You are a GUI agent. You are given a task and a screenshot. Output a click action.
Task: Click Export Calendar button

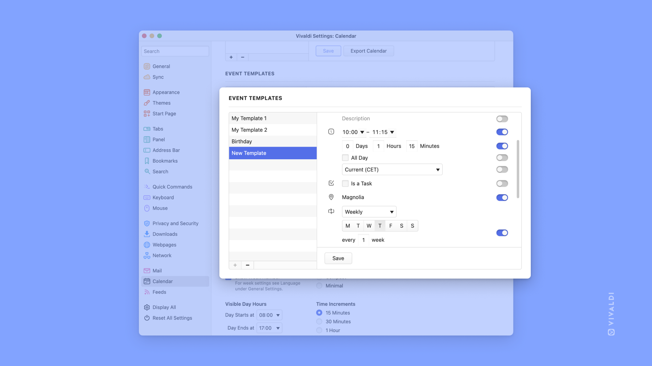(368, 51)
